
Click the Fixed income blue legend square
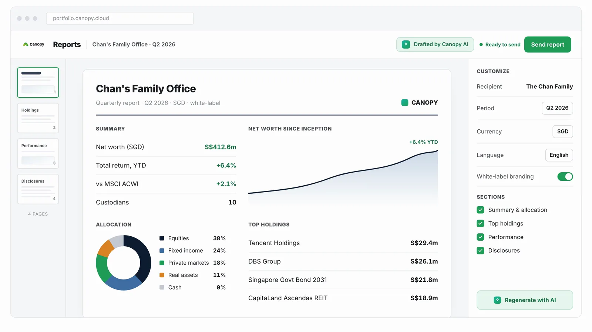(x=162, y=251)
